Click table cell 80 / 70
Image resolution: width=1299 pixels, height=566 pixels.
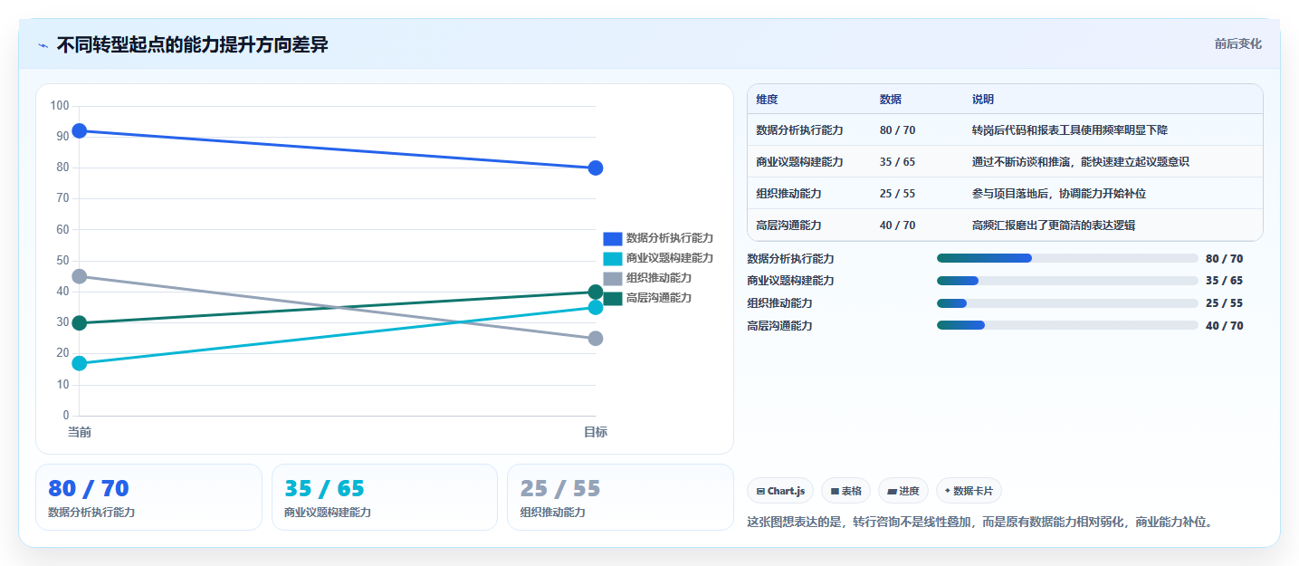tap(897, 130)
